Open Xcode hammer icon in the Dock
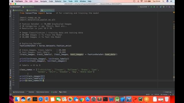 point(123,99)
